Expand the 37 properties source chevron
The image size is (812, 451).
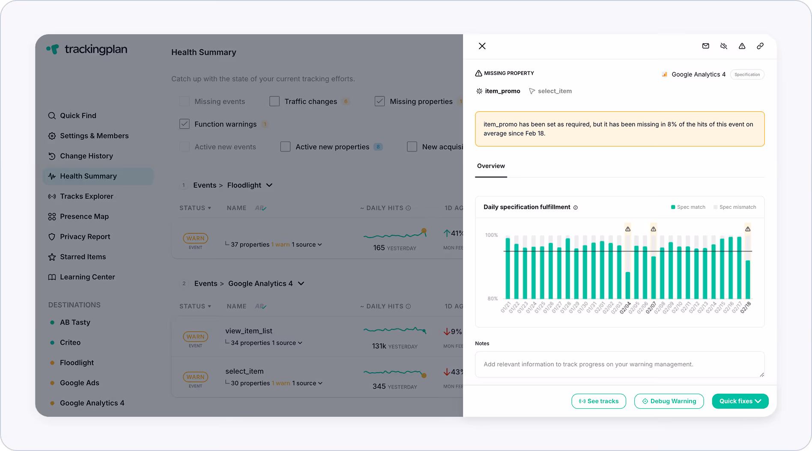tap(319, 245)
